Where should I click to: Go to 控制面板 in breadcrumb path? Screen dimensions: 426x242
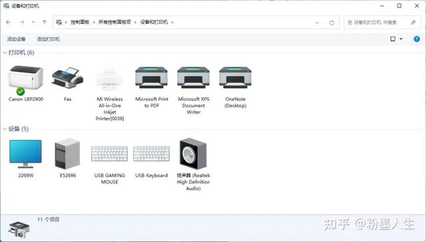pyautogui.click(x=80, y=22)
